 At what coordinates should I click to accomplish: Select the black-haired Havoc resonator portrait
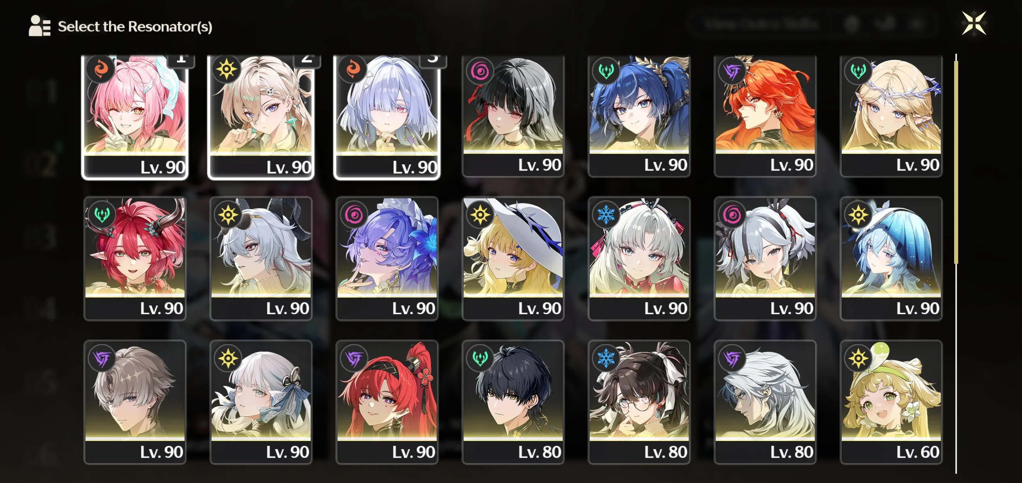(513, 116)
